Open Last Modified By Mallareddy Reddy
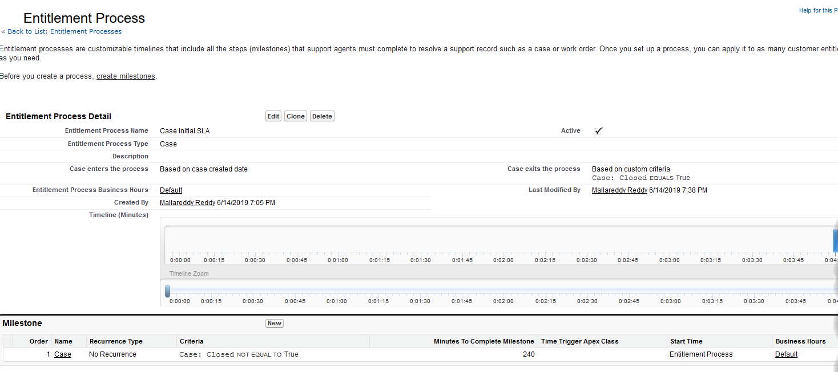838x372 pixels. 619,190
